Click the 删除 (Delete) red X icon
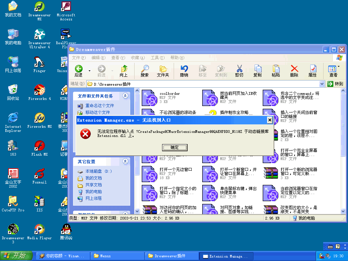The width and height of the screenshot is (348, 261). point(294,71)
